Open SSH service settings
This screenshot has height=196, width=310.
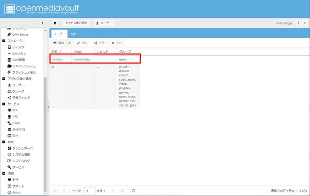point(13,136)
